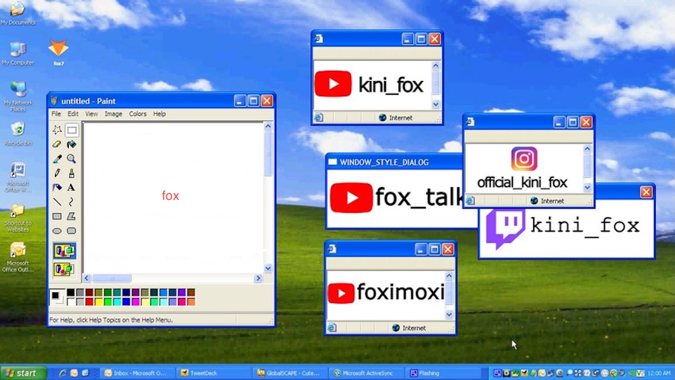Click scroll down arrow in foximoxi window

pos(449,314)
